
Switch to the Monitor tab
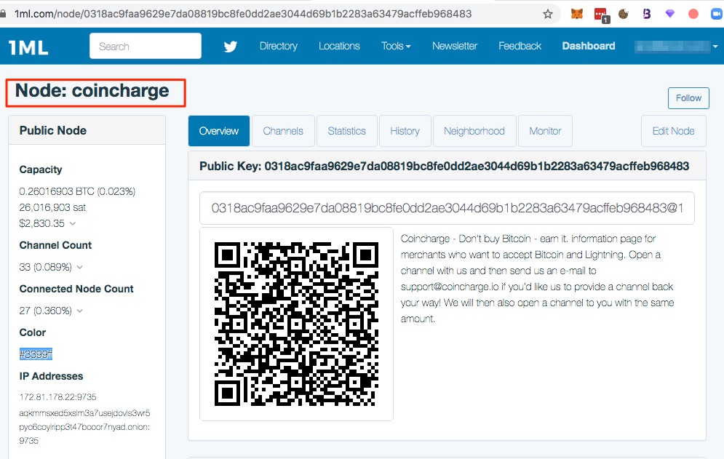click(x=545, y=131)
